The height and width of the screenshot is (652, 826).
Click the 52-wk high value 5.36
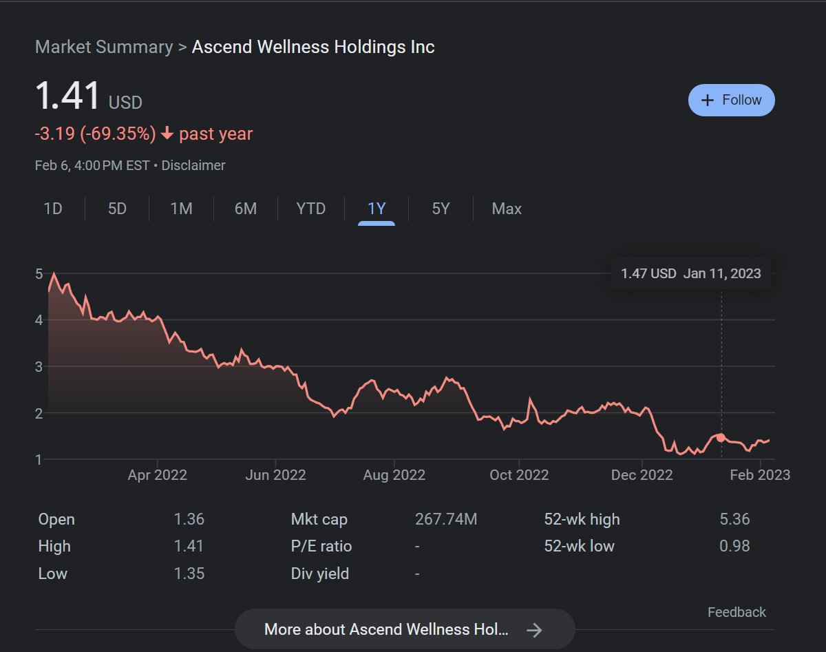734,519
